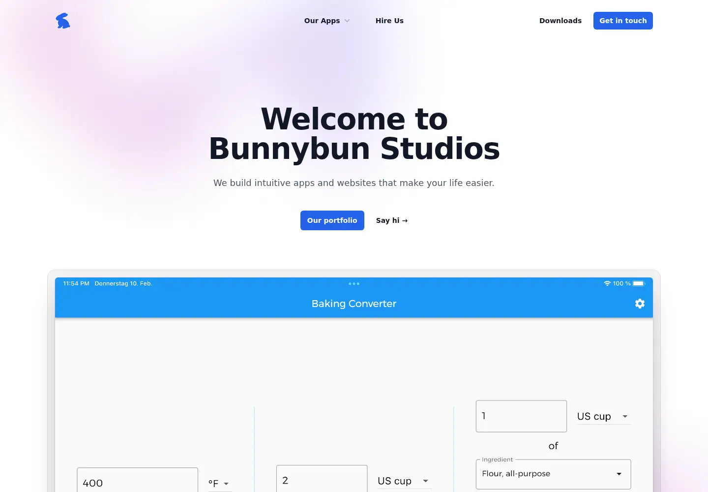This screenshot has width=708, height=492.
Task: Expand the Our Apps menu
Action: pos(327,21)
